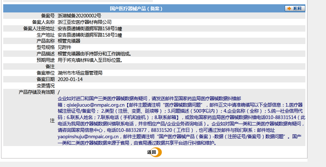The image size is (326, 167).
Task: Click the 备案人名称 field label
Action: point(43,22)
